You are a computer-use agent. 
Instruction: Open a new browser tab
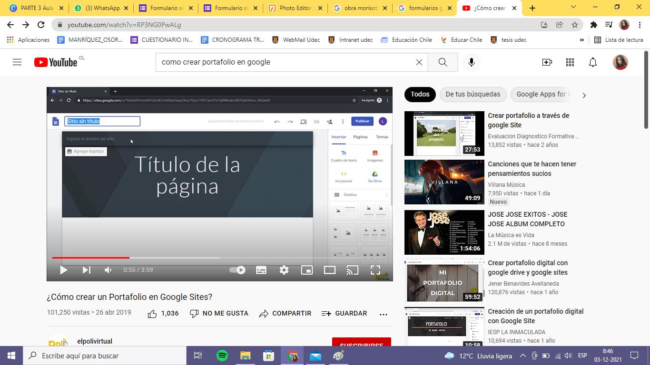pos(532,8)
